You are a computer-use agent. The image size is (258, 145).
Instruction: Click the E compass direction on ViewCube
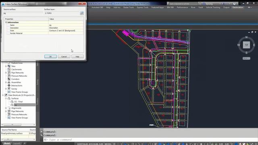[x=254, y=45]
